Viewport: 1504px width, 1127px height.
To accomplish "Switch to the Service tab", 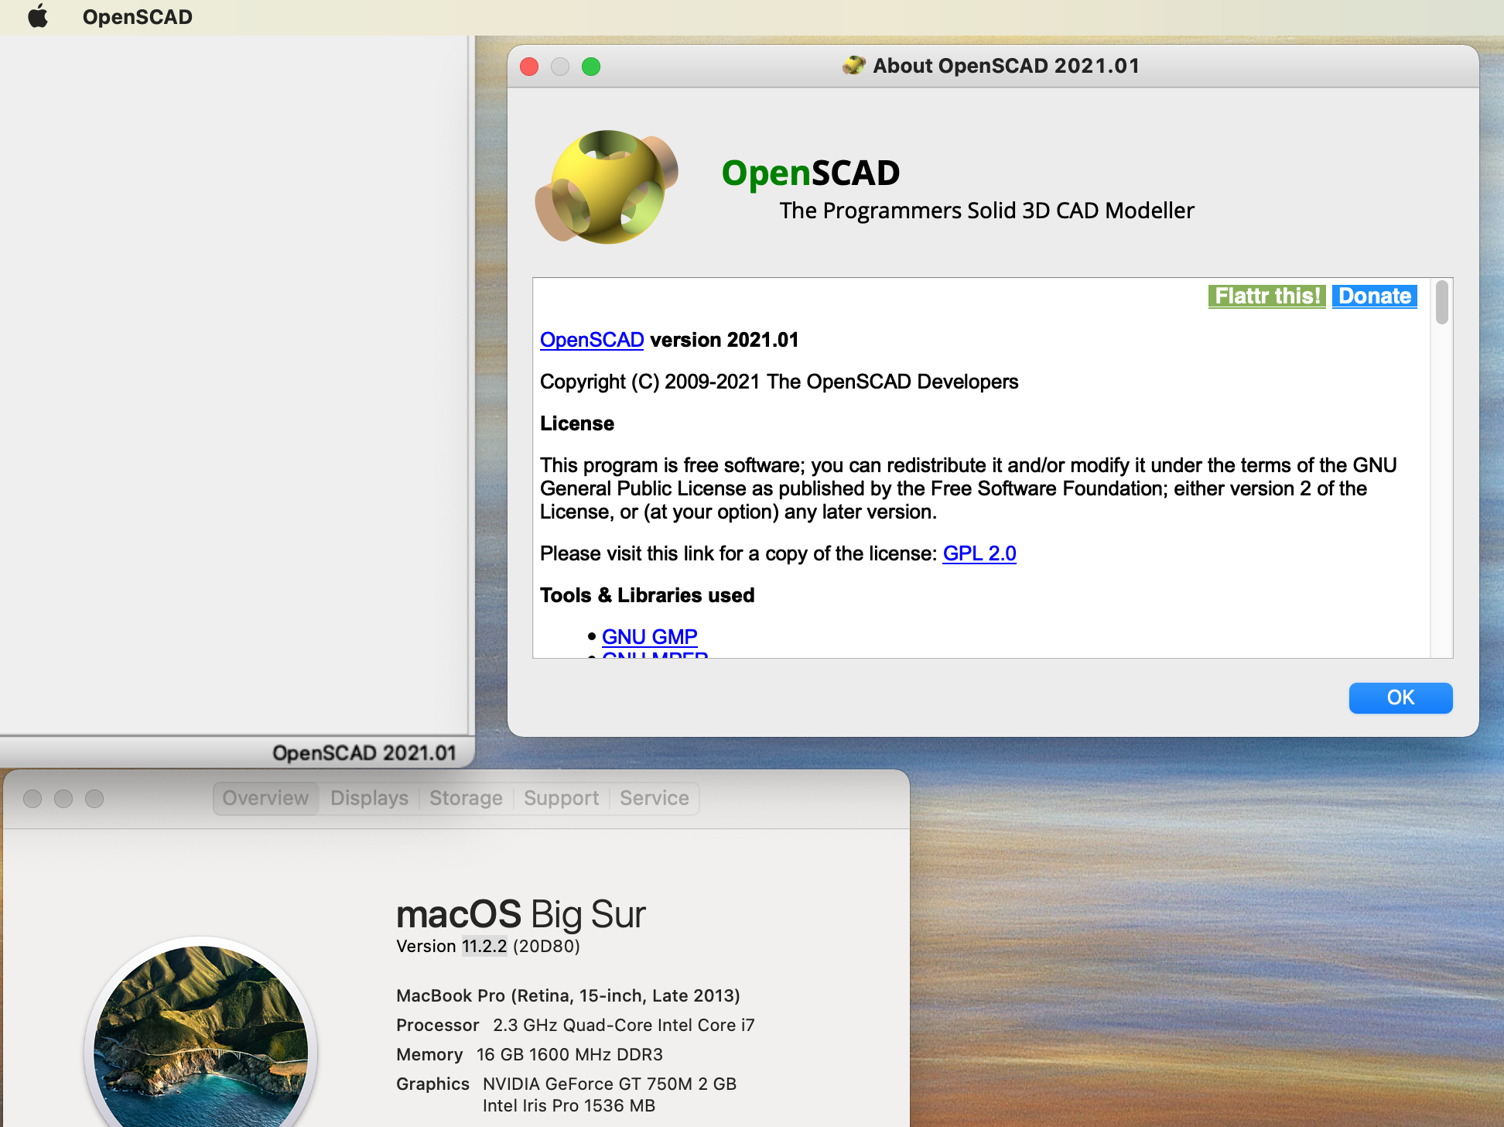I will click(655, 798).
